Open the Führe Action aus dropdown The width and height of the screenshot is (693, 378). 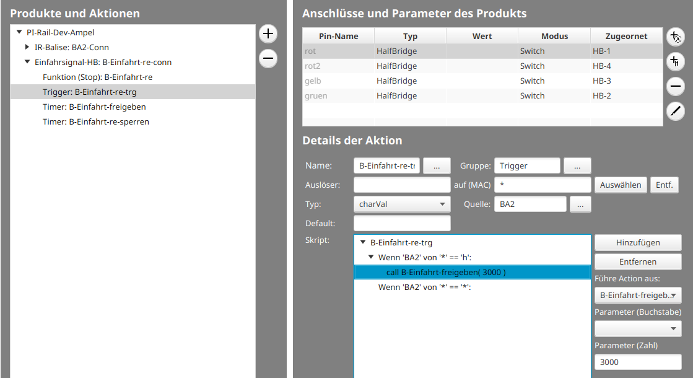(x=638, y=295)
